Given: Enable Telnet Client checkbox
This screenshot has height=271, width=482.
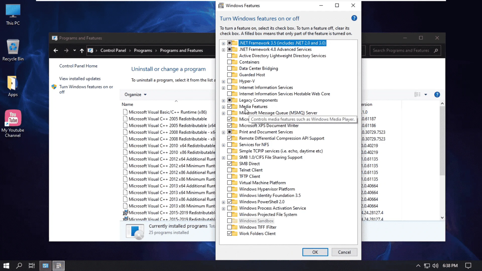Looking at the screenshot, I should (229, 170).
